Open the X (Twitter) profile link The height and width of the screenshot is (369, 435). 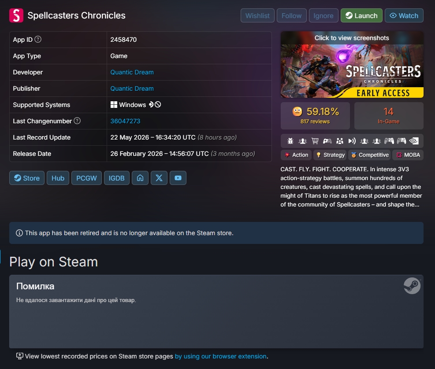[159, 178]
